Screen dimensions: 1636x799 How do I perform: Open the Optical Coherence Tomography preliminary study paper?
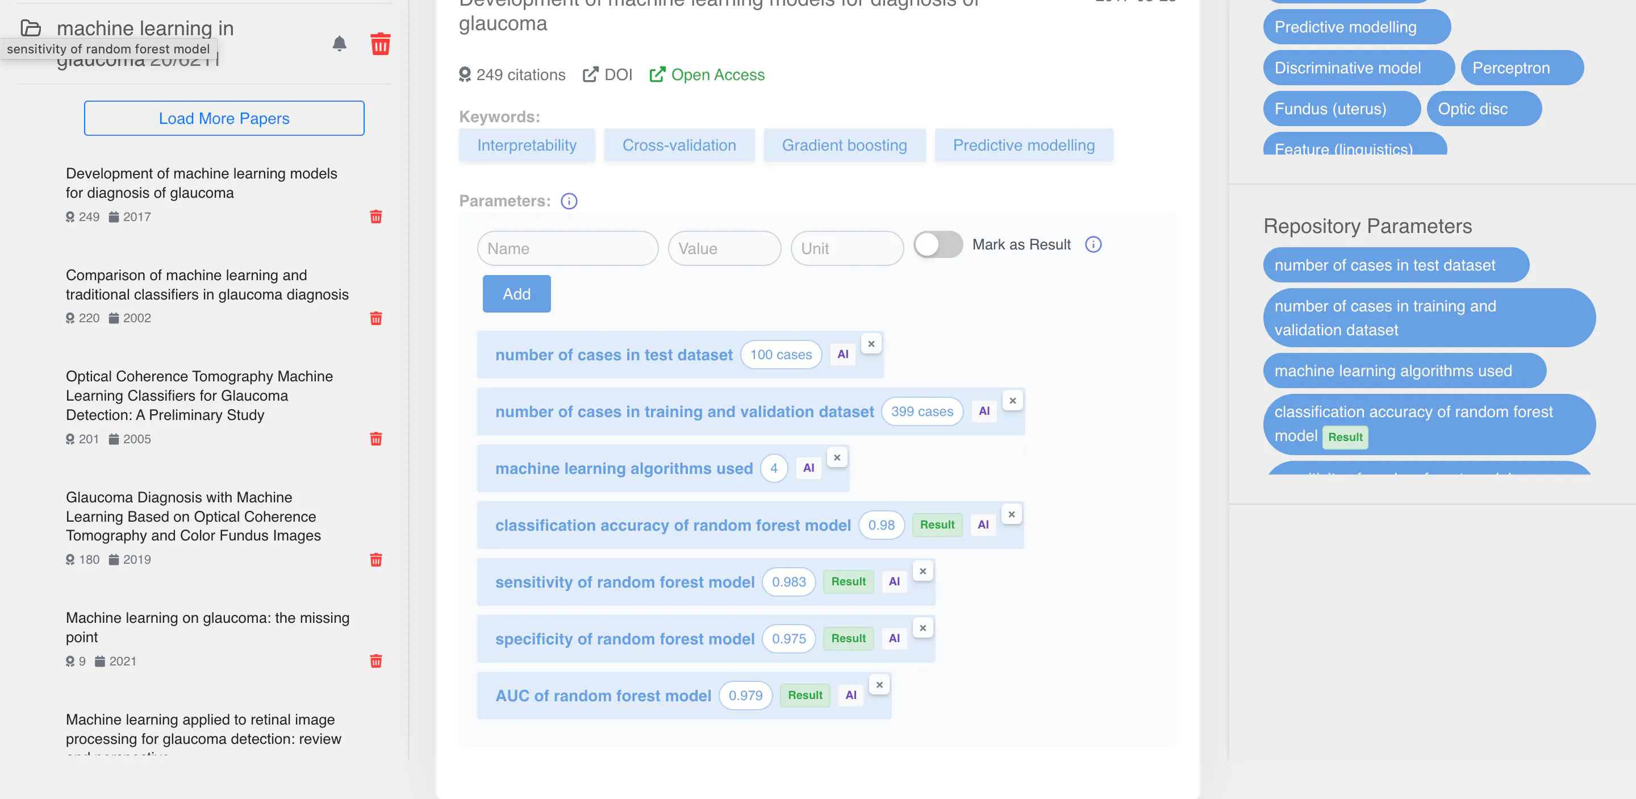(x=199, y=396)
